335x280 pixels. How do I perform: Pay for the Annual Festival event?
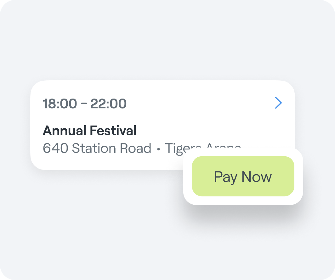(243, 176)
